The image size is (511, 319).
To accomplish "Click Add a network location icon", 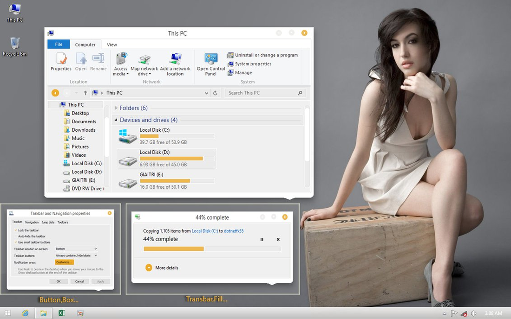I will point(175,59).
